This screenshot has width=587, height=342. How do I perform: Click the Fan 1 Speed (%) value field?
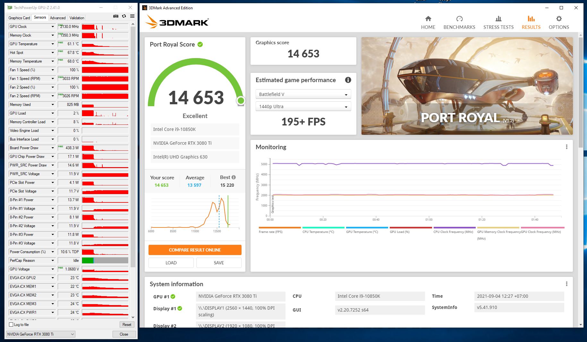69,70
